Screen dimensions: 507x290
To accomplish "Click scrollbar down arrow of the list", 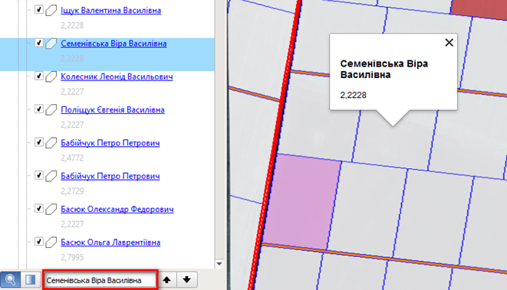I will tap(219, 264).
